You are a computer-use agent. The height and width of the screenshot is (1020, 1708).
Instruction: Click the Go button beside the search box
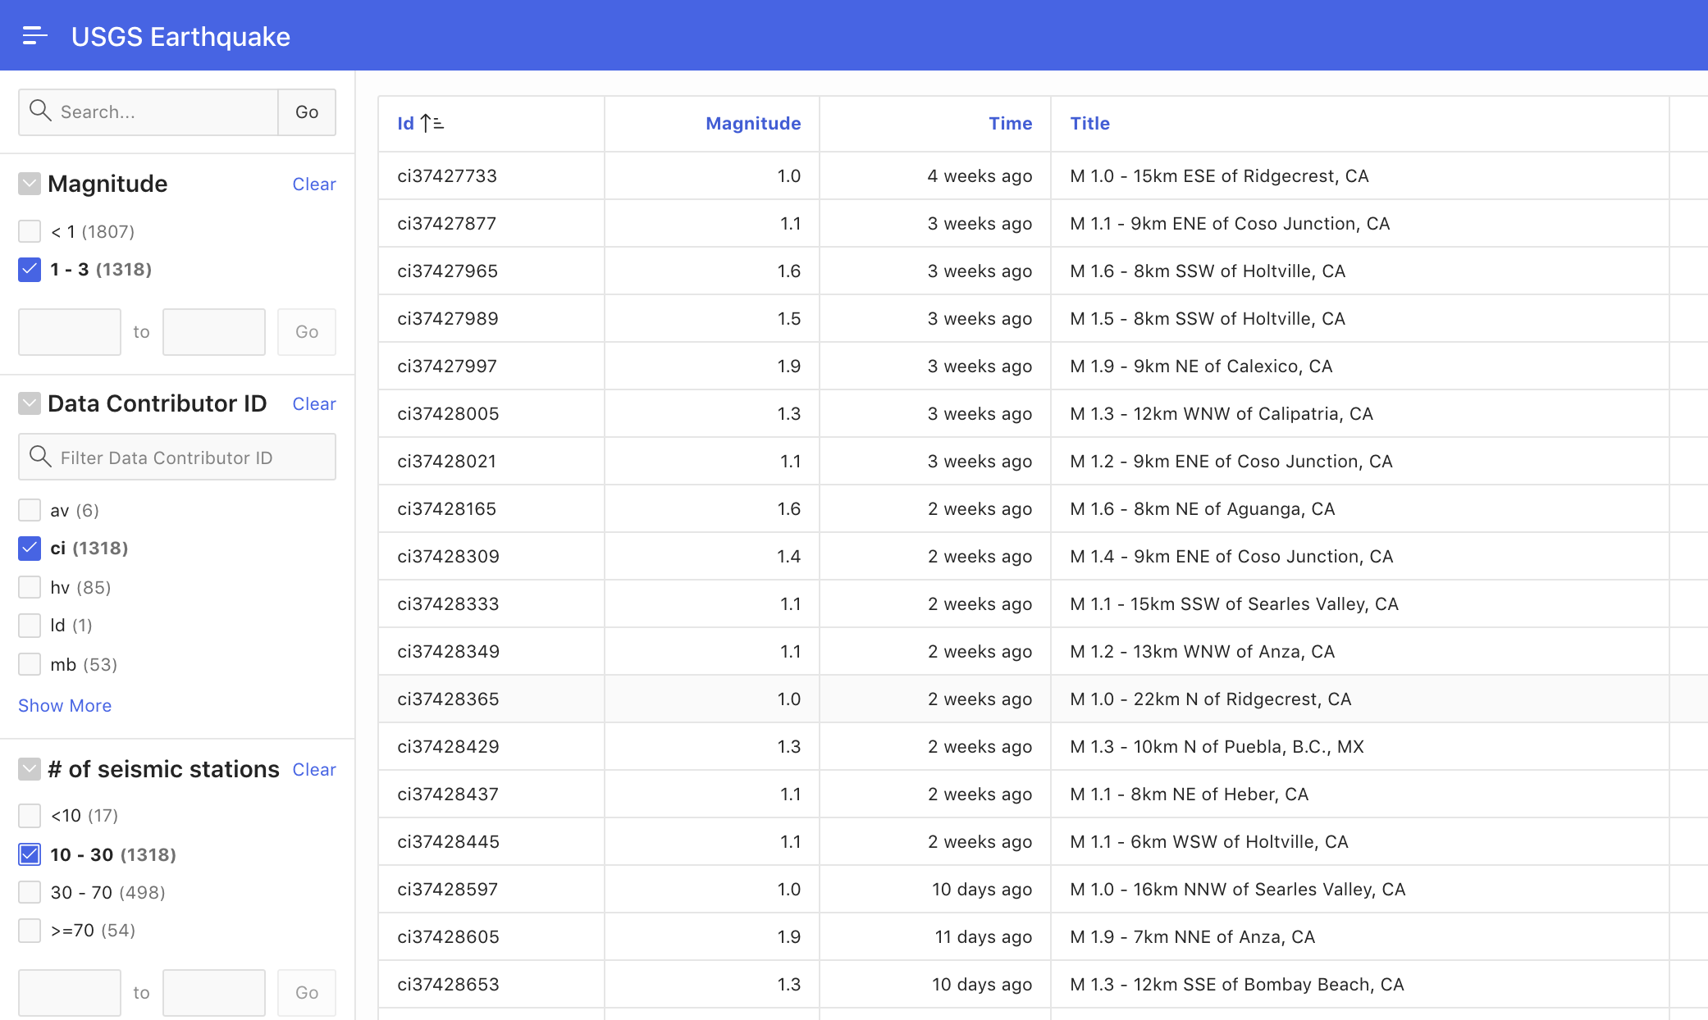click(x=307, y=112)
